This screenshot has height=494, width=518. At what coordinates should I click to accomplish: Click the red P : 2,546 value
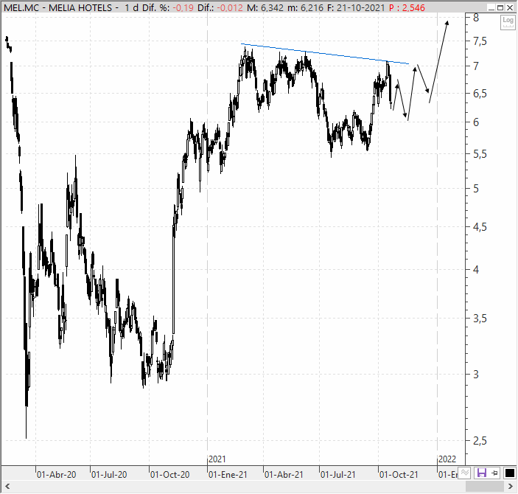tap(407, 7)
